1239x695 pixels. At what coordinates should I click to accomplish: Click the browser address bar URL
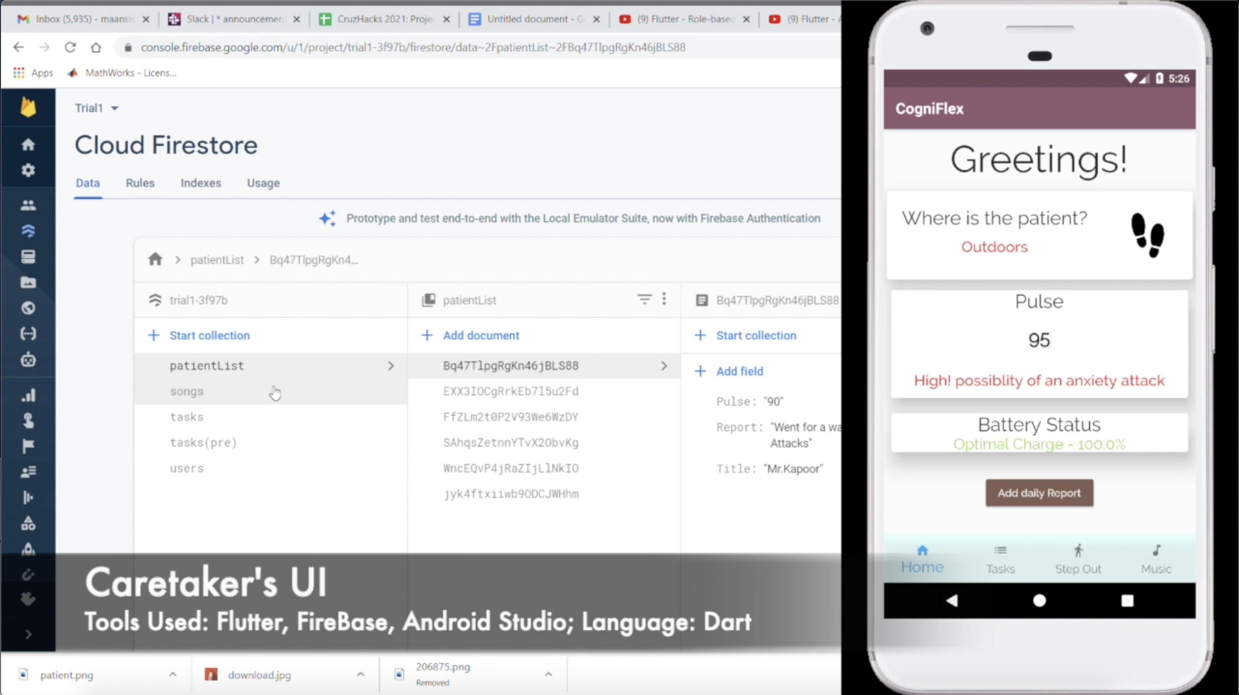point(413,47)
